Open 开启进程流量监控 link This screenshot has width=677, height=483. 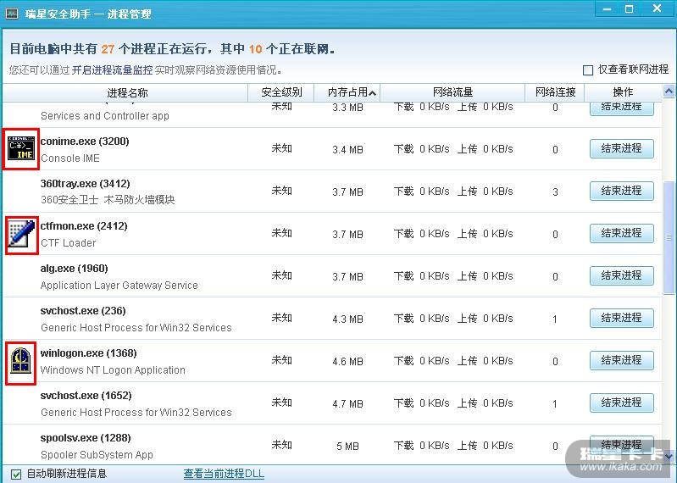(x=112, y=70)
